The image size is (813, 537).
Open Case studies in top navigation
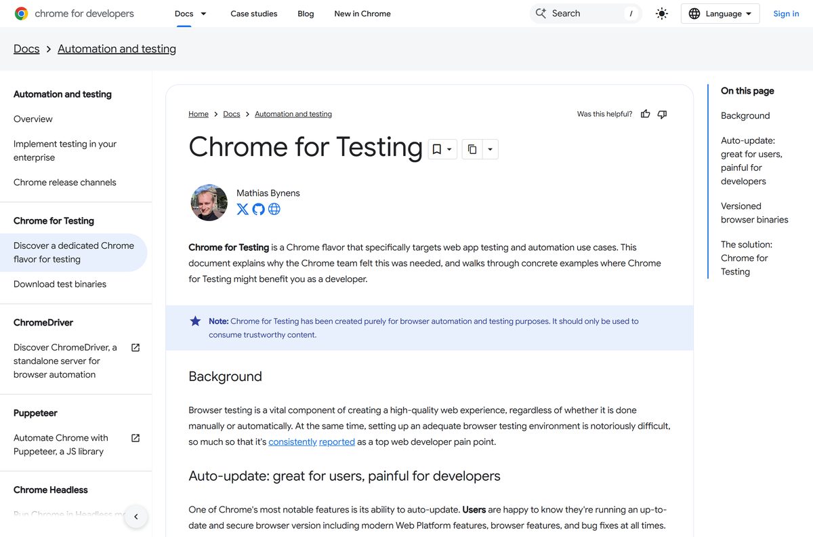[254, 14]
